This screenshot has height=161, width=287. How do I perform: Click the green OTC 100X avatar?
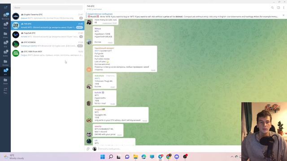[x=16, y=53]
